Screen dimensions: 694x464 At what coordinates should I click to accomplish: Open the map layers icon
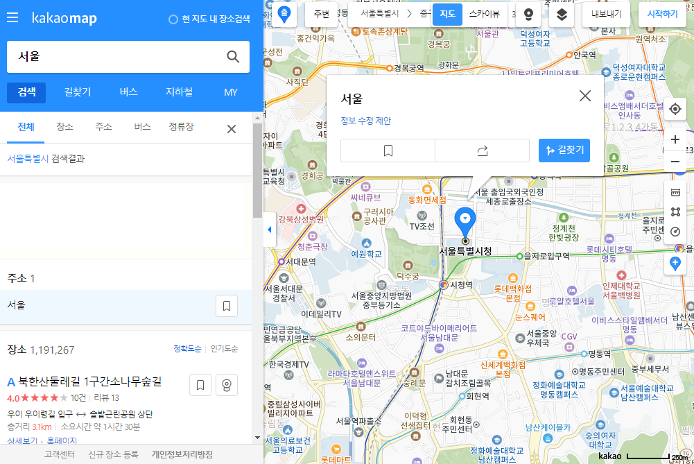coord(561,15)
